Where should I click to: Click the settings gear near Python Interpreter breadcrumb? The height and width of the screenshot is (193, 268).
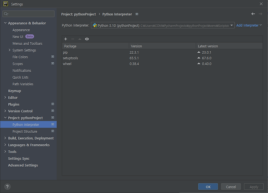[x=137, y=14]
